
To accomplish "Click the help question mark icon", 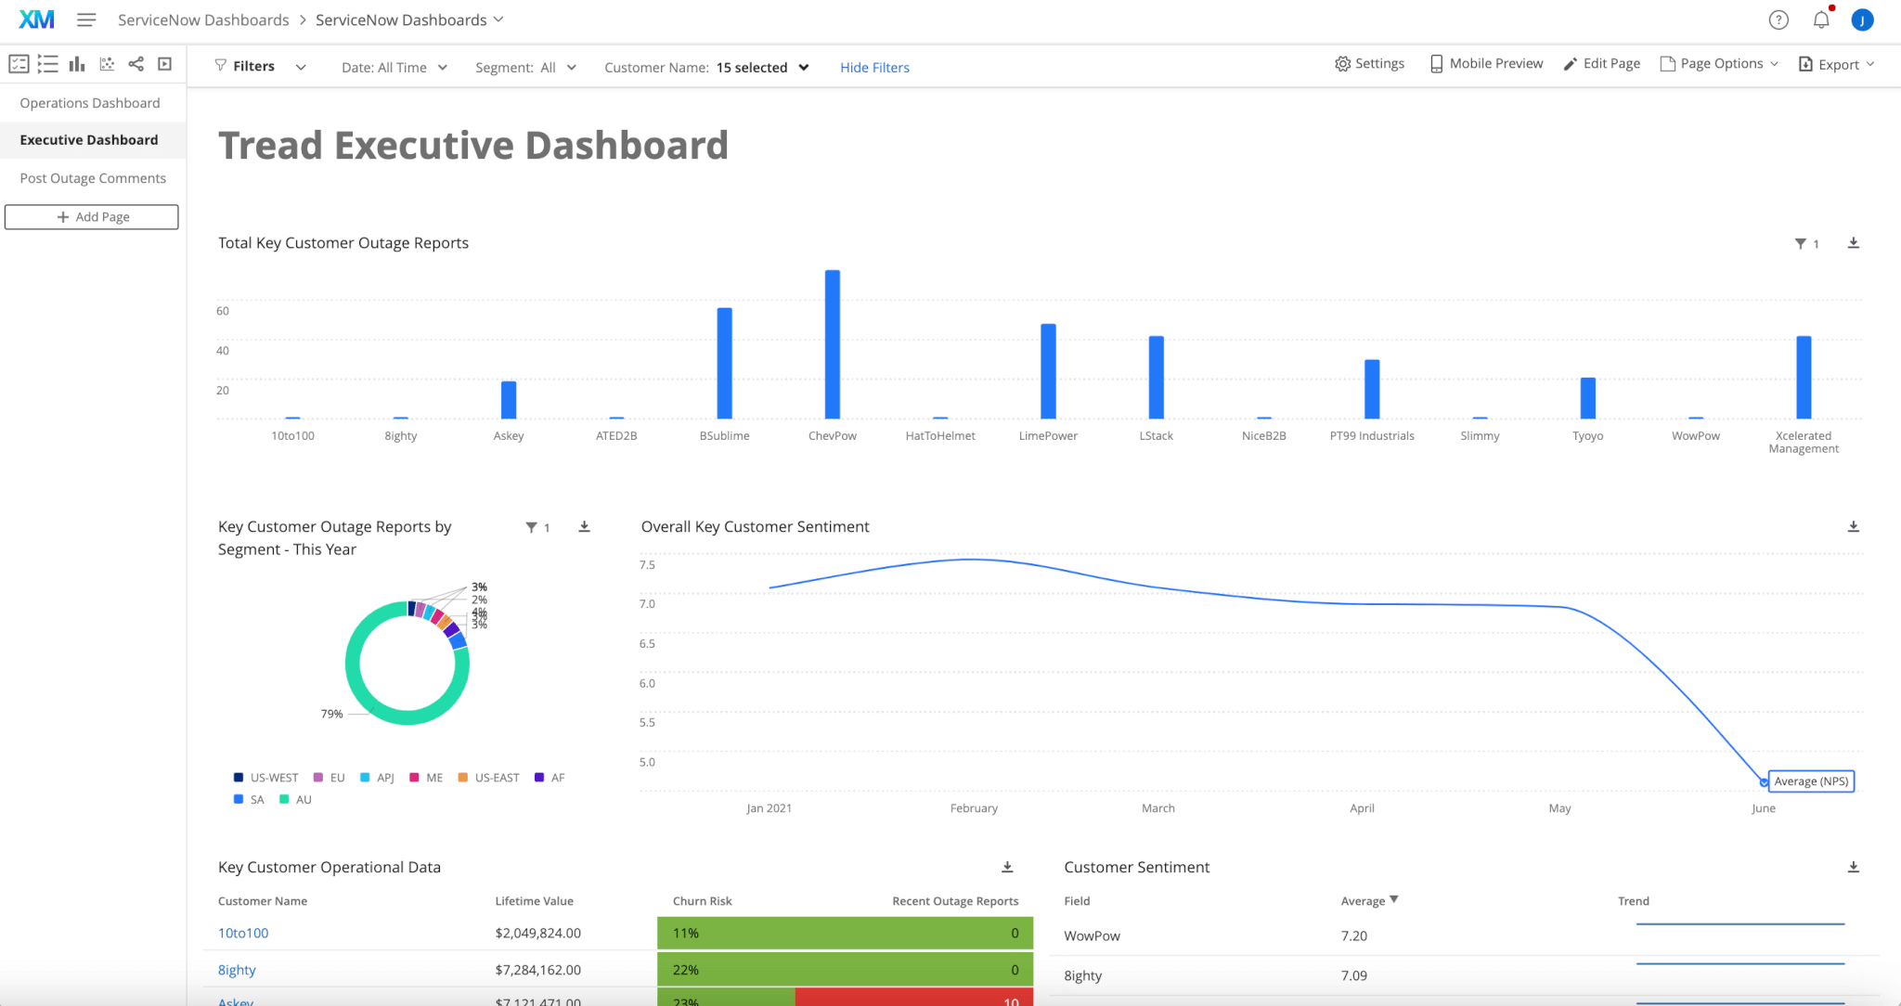I will pyautogui.click(x=1779, y=19).
